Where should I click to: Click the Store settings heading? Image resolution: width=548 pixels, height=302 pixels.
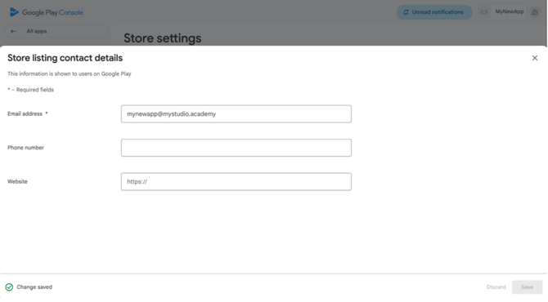pyautogui.click(x=163, y=38)
